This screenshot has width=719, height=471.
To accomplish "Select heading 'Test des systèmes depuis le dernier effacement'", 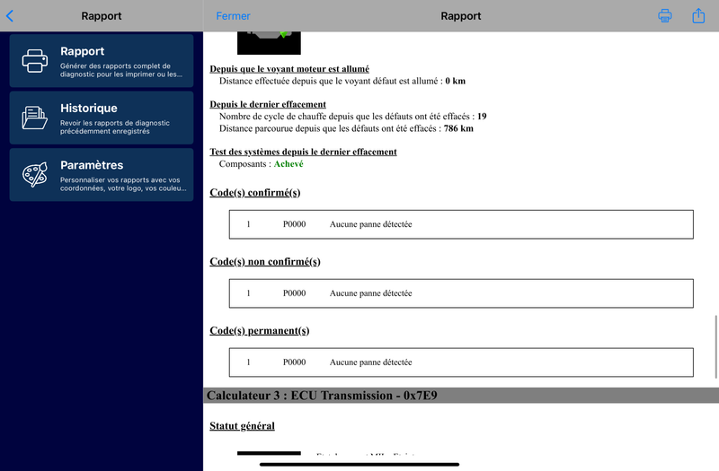I will 303,152.
